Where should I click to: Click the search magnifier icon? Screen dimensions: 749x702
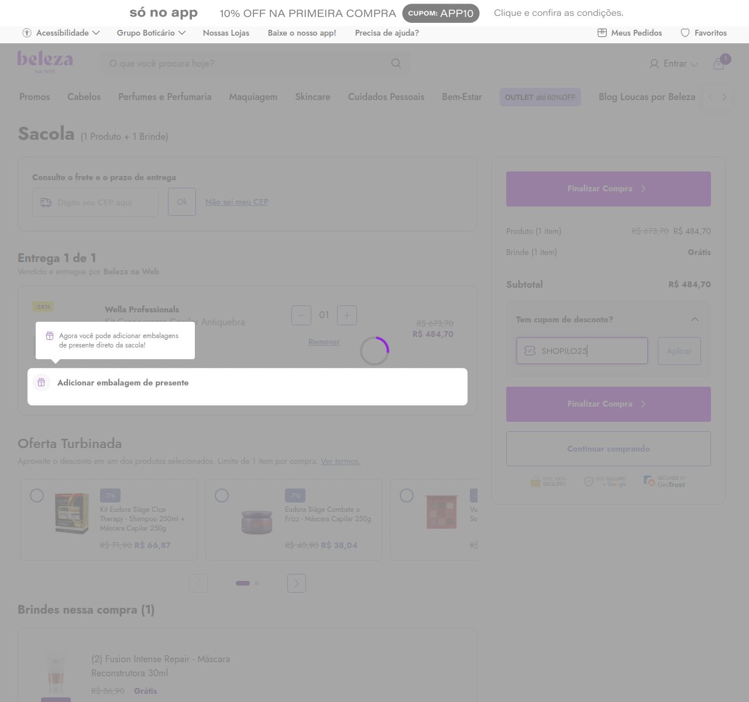point(396,63)
